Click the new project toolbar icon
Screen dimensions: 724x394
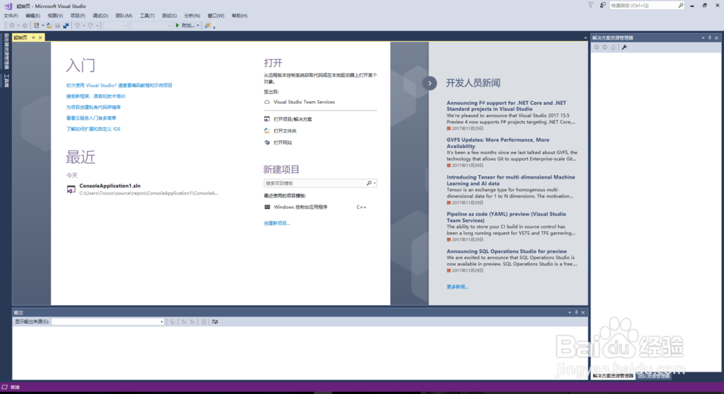pos(36,25)
